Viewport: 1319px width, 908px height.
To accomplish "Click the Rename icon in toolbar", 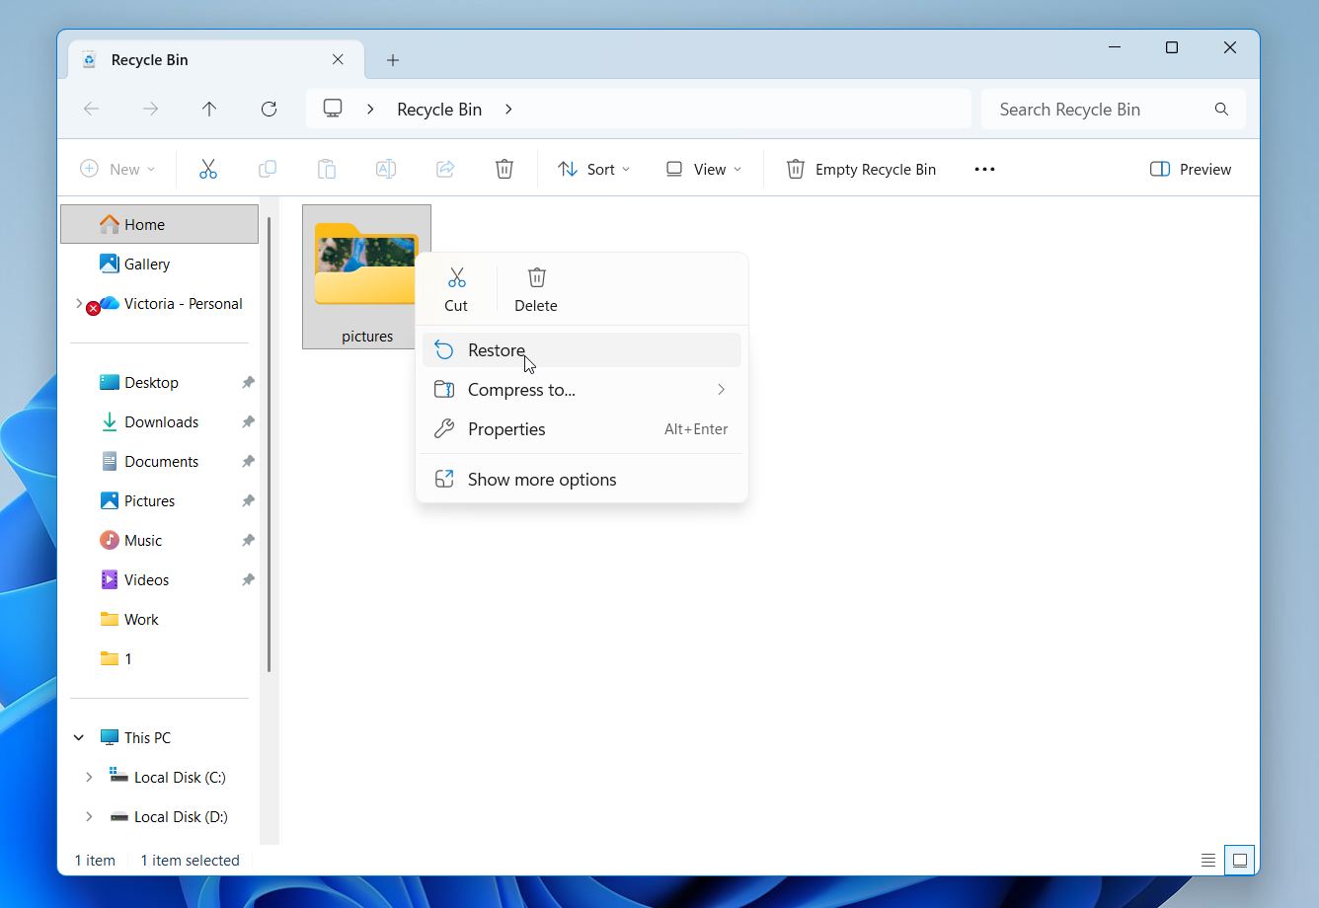I will click(385, 169).
